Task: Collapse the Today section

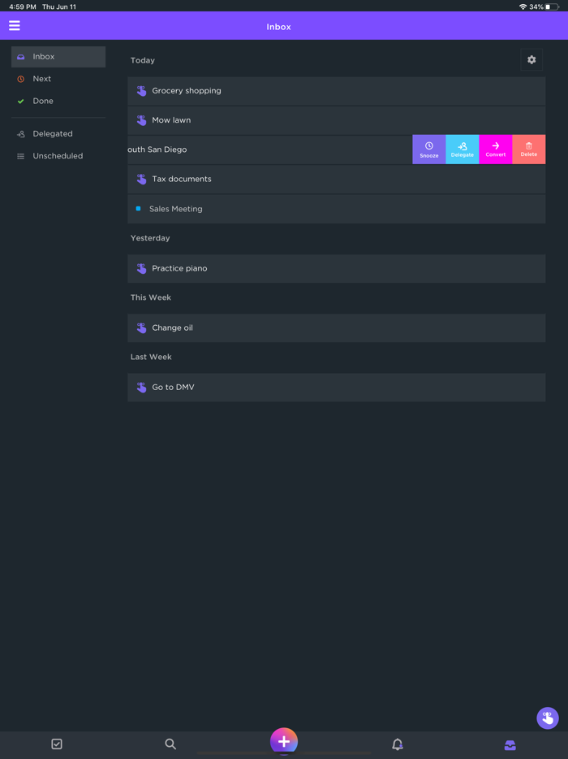Action: (x=142, y=59)
